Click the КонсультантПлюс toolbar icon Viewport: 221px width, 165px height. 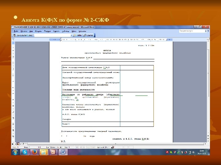14,35
